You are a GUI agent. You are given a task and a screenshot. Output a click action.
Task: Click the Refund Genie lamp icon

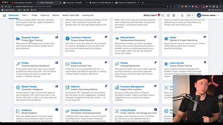(117, 39)
